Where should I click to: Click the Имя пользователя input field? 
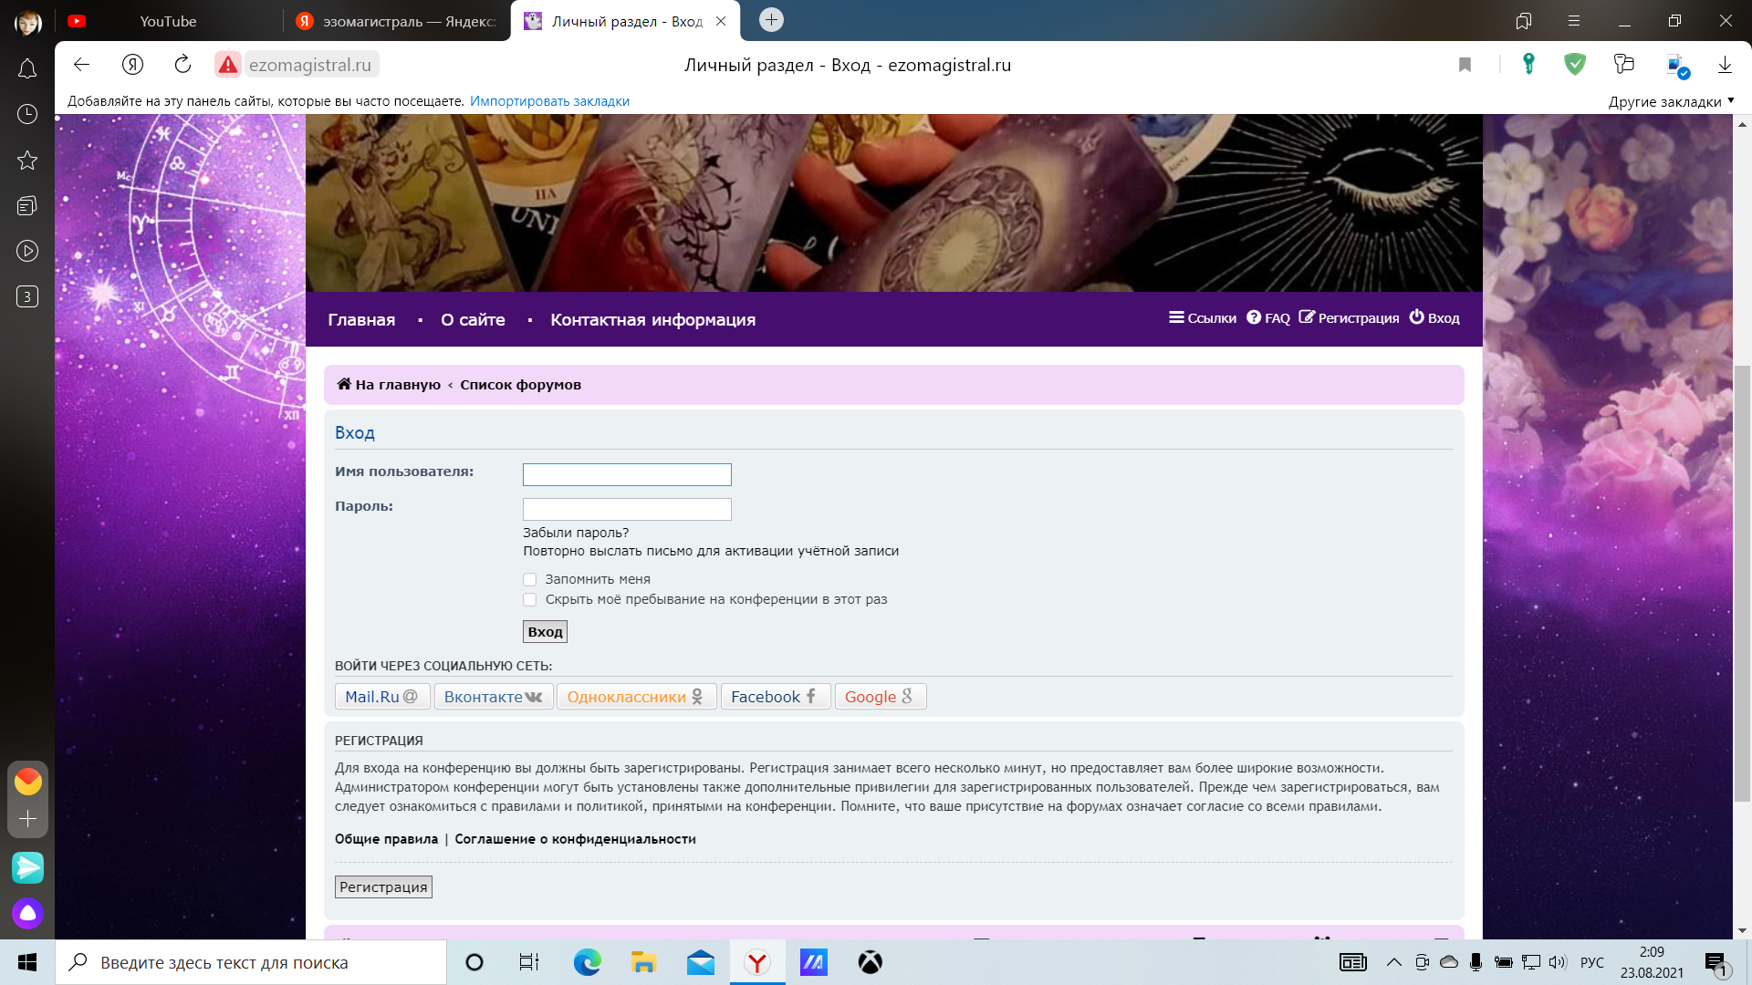click(x=627, y=474)
